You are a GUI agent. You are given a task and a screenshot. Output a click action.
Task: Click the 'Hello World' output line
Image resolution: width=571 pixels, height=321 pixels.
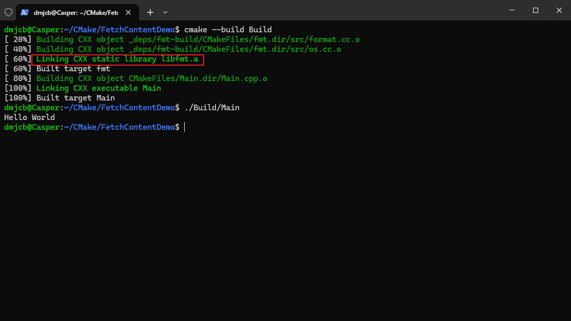click(29, 117)
